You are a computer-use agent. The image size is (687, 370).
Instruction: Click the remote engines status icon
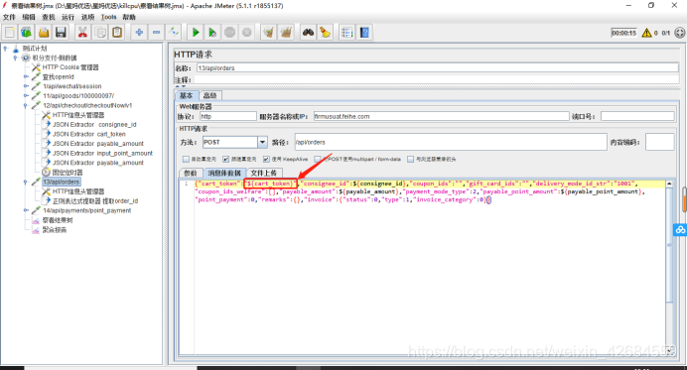click(x=679, y=33)
